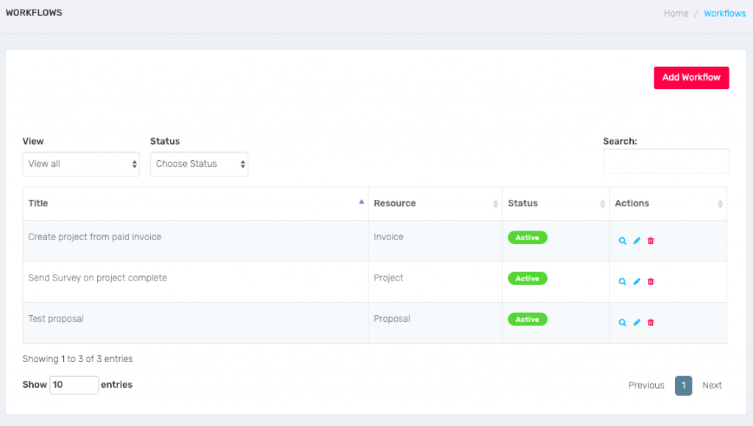This screenshot has width=753, height=426.
Task: Open the Choose Status dropdown
Action: coord(199,164)
